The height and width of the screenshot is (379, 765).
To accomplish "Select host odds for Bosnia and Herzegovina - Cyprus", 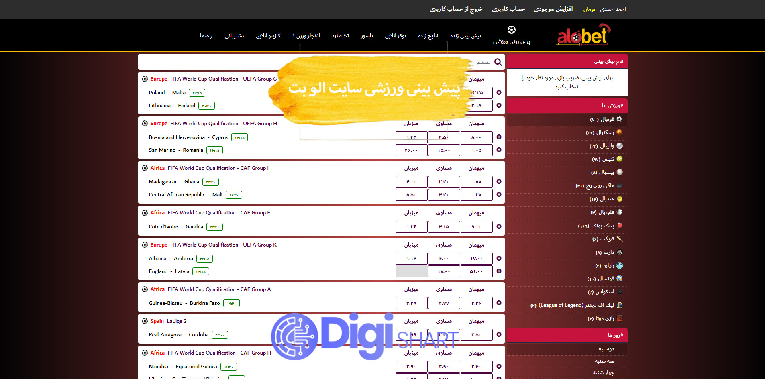I will click(411, 137).
